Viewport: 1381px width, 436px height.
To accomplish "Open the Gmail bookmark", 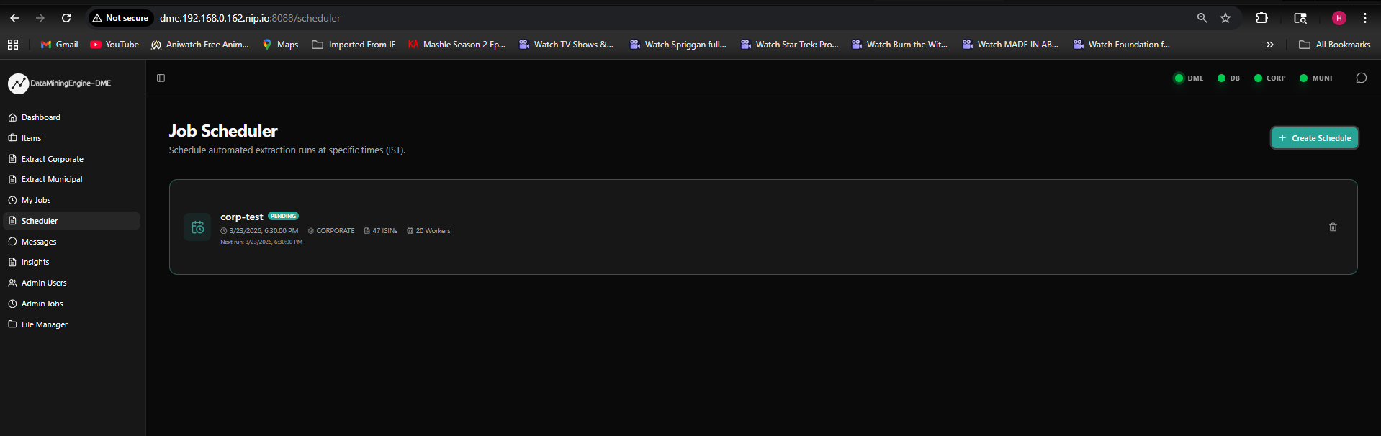I will click(x=59, y=45).
